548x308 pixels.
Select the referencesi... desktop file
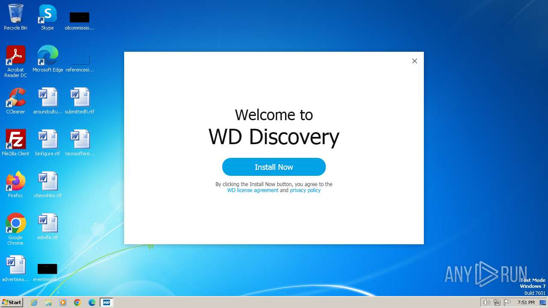(x=80, y=63)
